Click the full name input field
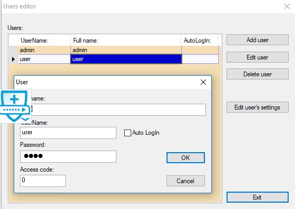This screenshot has height=209, width=295. pos(119,110)
